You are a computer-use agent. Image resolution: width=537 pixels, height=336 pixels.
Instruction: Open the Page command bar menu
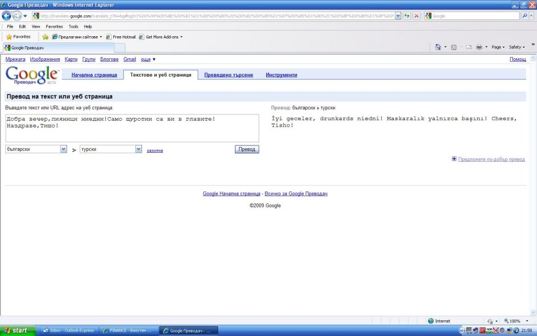click(x=498, y=47)
